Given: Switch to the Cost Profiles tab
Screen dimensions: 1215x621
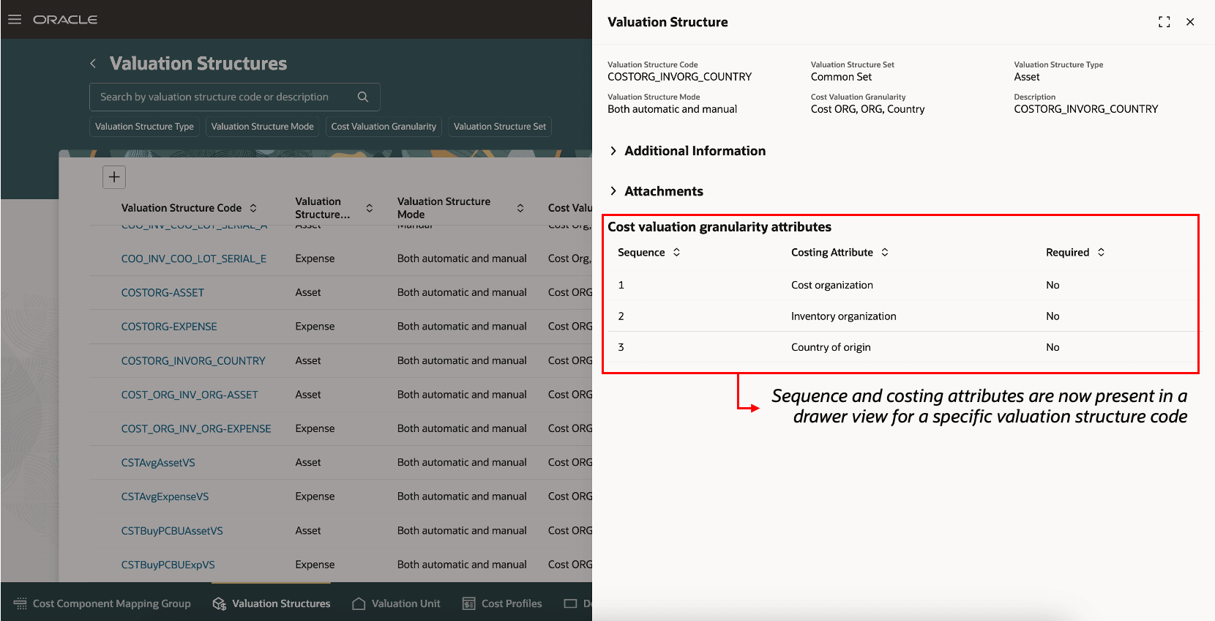Looking at the screenshot, I should coord(503,603).
